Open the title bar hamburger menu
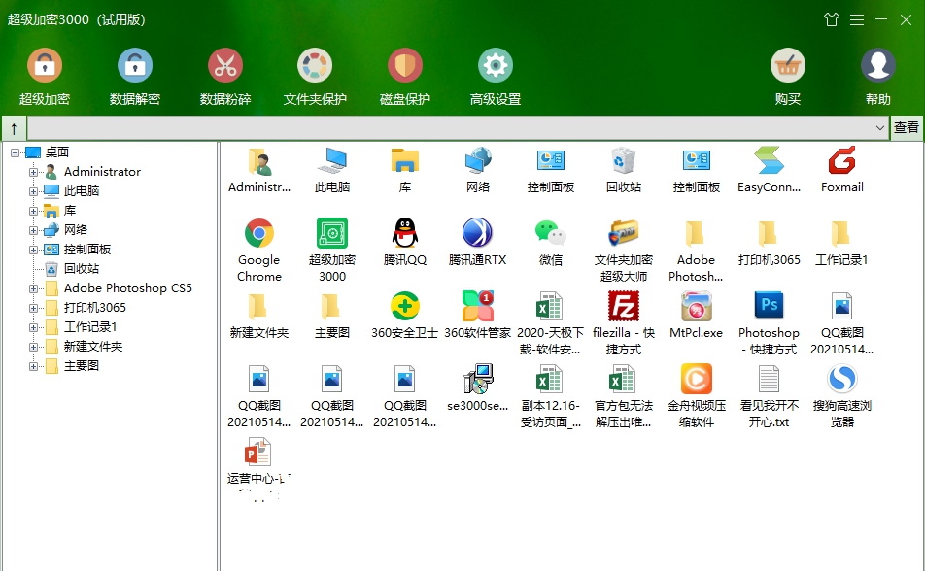This screenshot has height=571, width=925. coord(857,19)
